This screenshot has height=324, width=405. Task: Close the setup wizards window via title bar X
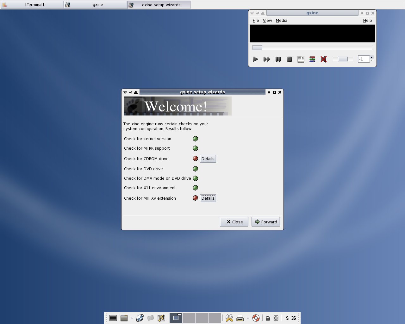[x=280, y=92]
